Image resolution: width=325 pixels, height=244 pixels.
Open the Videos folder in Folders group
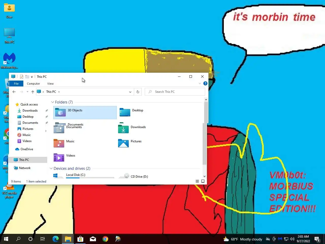click(x=64, y=157)
